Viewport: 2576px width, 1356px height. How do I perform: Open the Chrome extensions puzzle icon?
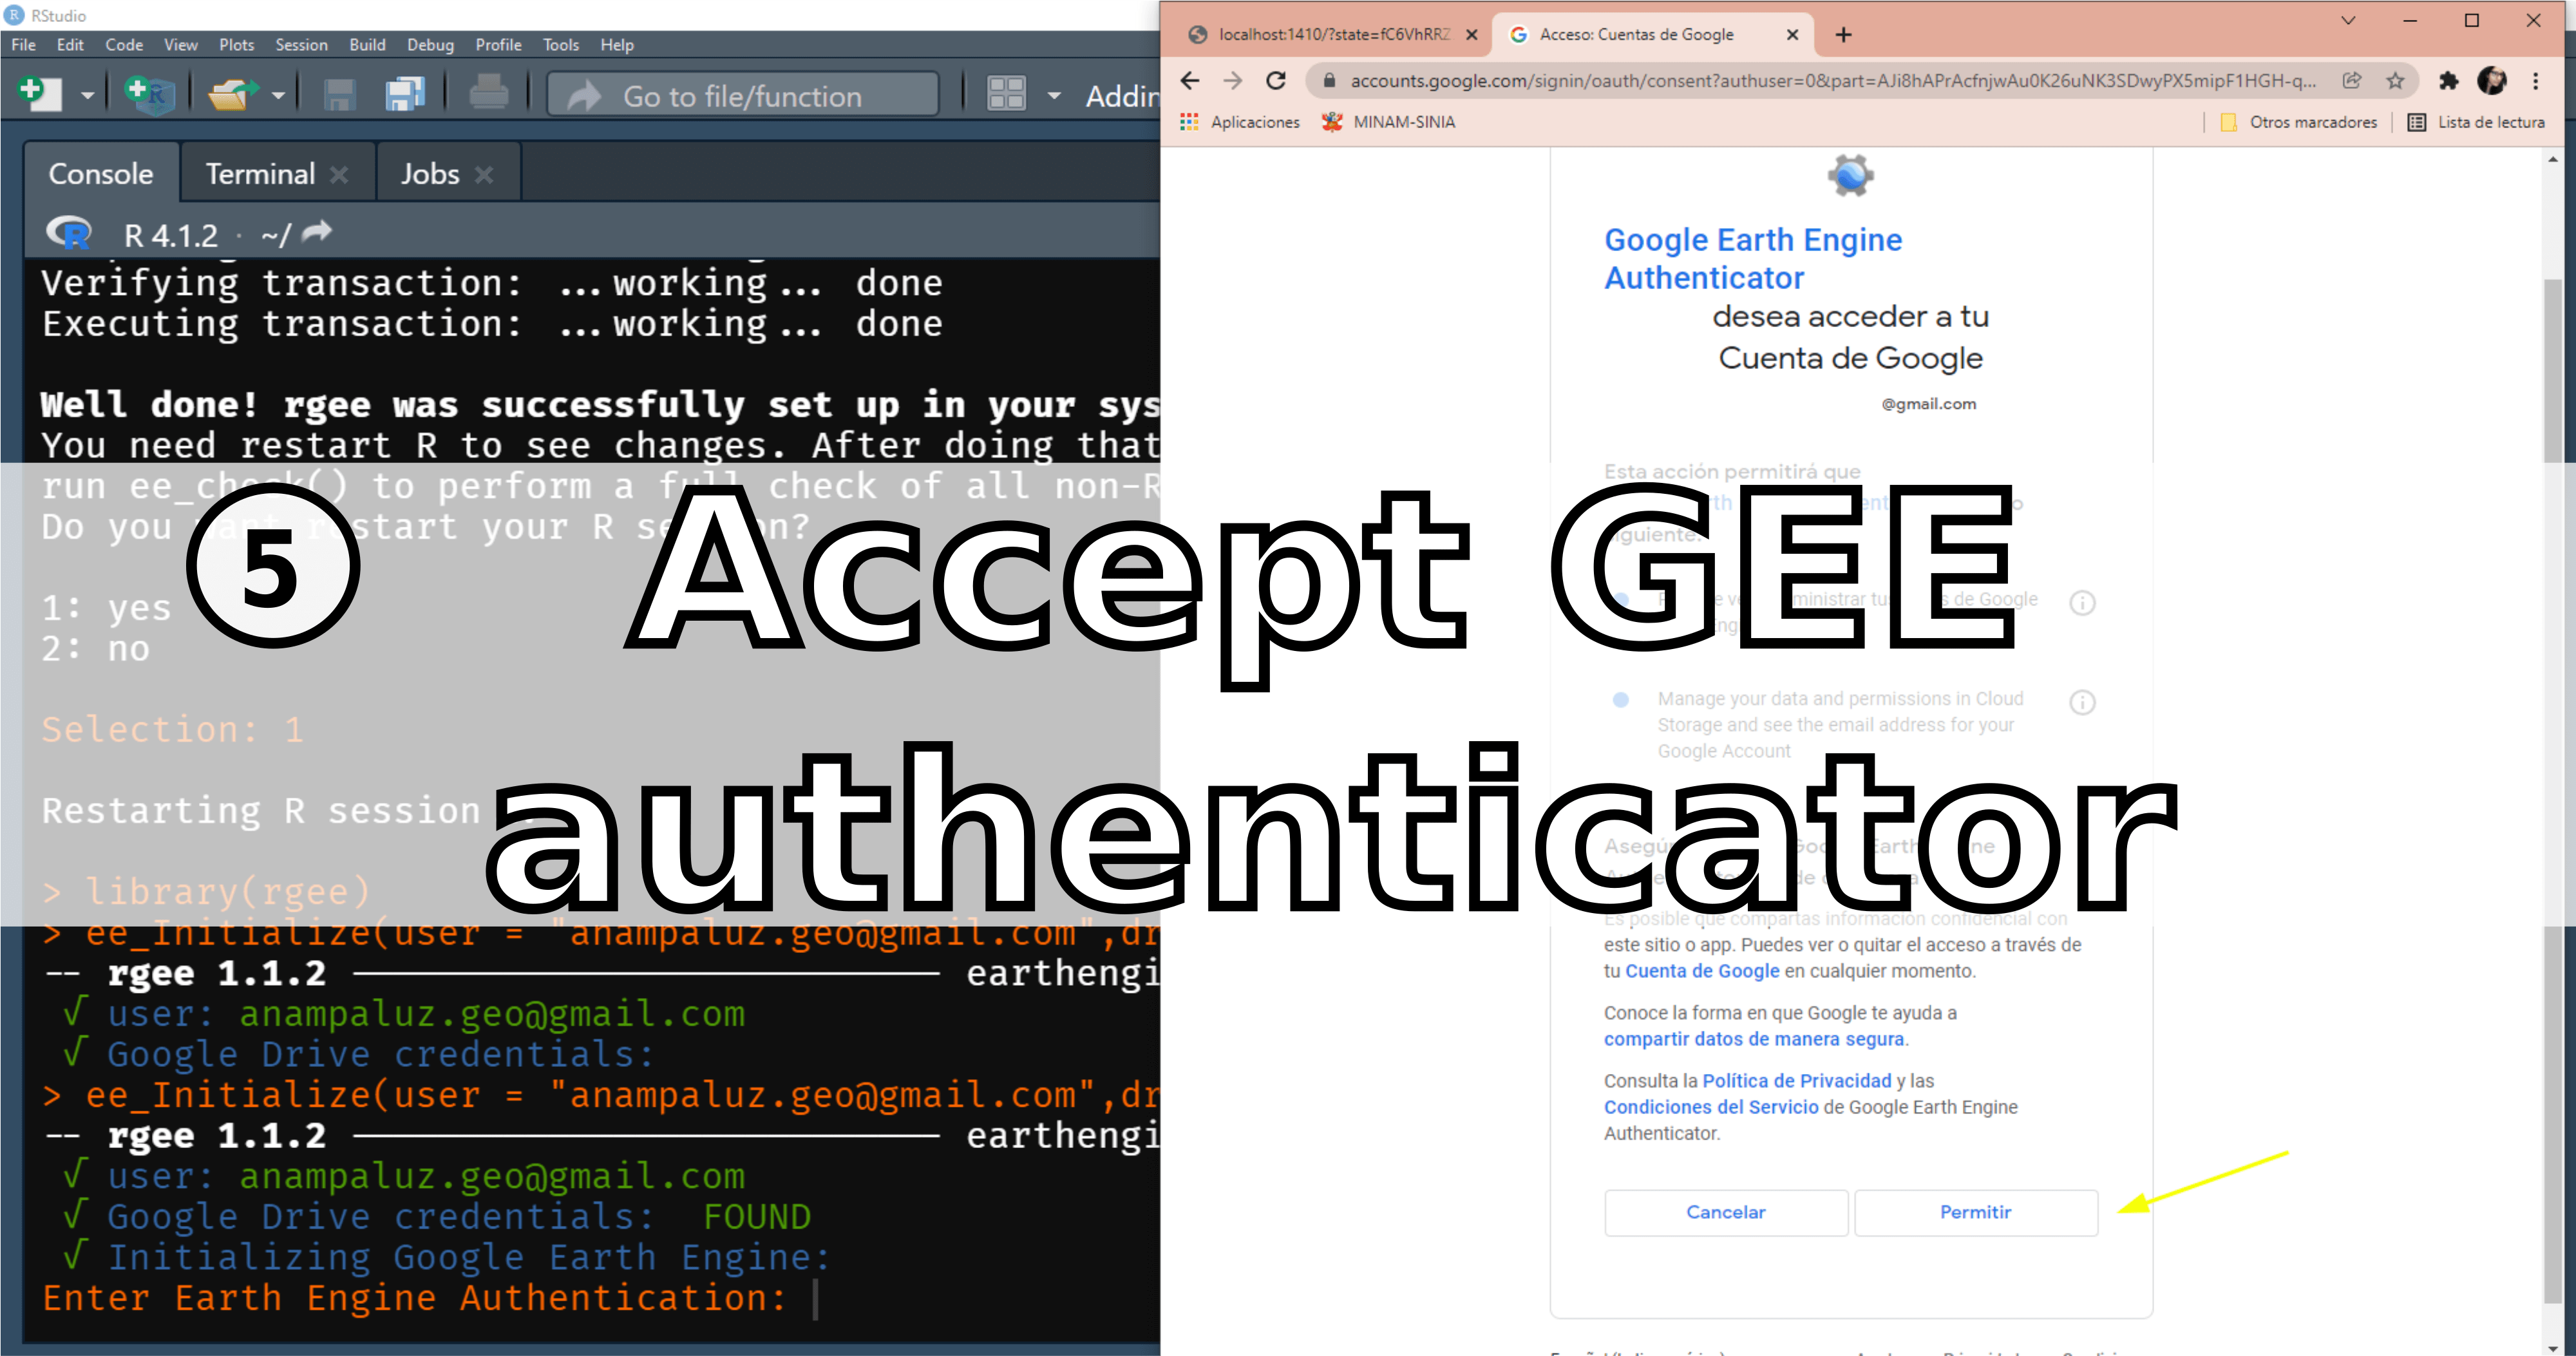click(2448, 81)
